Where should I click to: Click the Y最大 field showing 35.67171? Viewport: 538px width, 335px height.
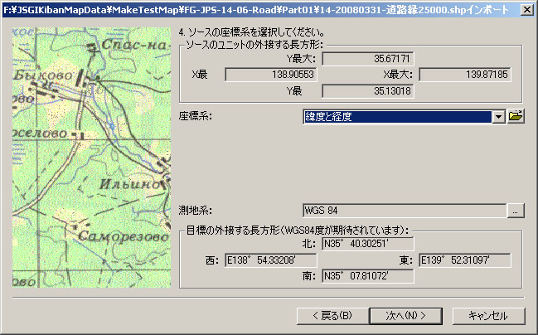click(367, 58)
